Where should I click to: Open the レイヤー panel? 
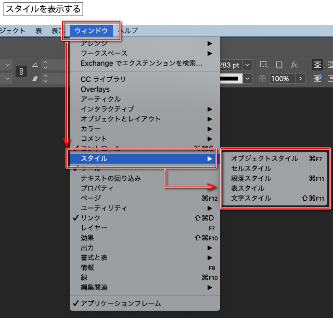click(145, 228)
